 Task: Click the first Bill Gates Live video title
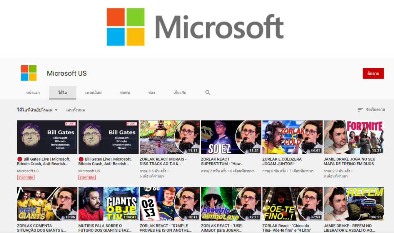pyautogui.click(x=44, y=161)
